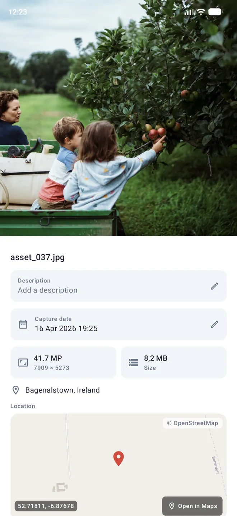The width and height of the screenshot is (237, 516).
Task: Tap the pin icon inside Open in Maps
Action: click(172, 506)
